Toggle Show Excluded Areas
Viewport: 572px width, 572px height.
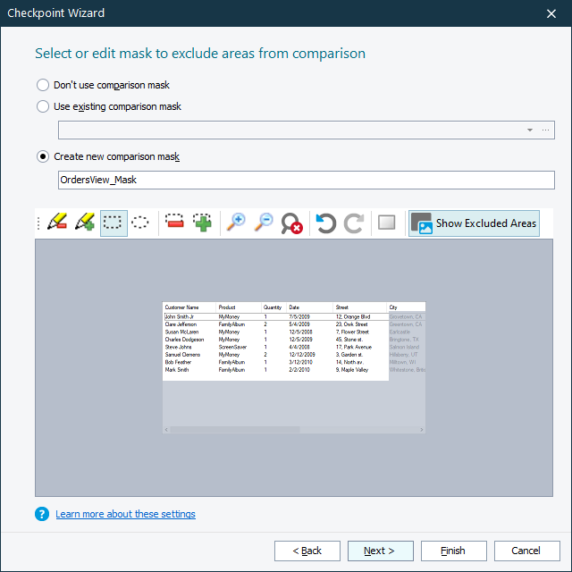(x=475, y=223)
